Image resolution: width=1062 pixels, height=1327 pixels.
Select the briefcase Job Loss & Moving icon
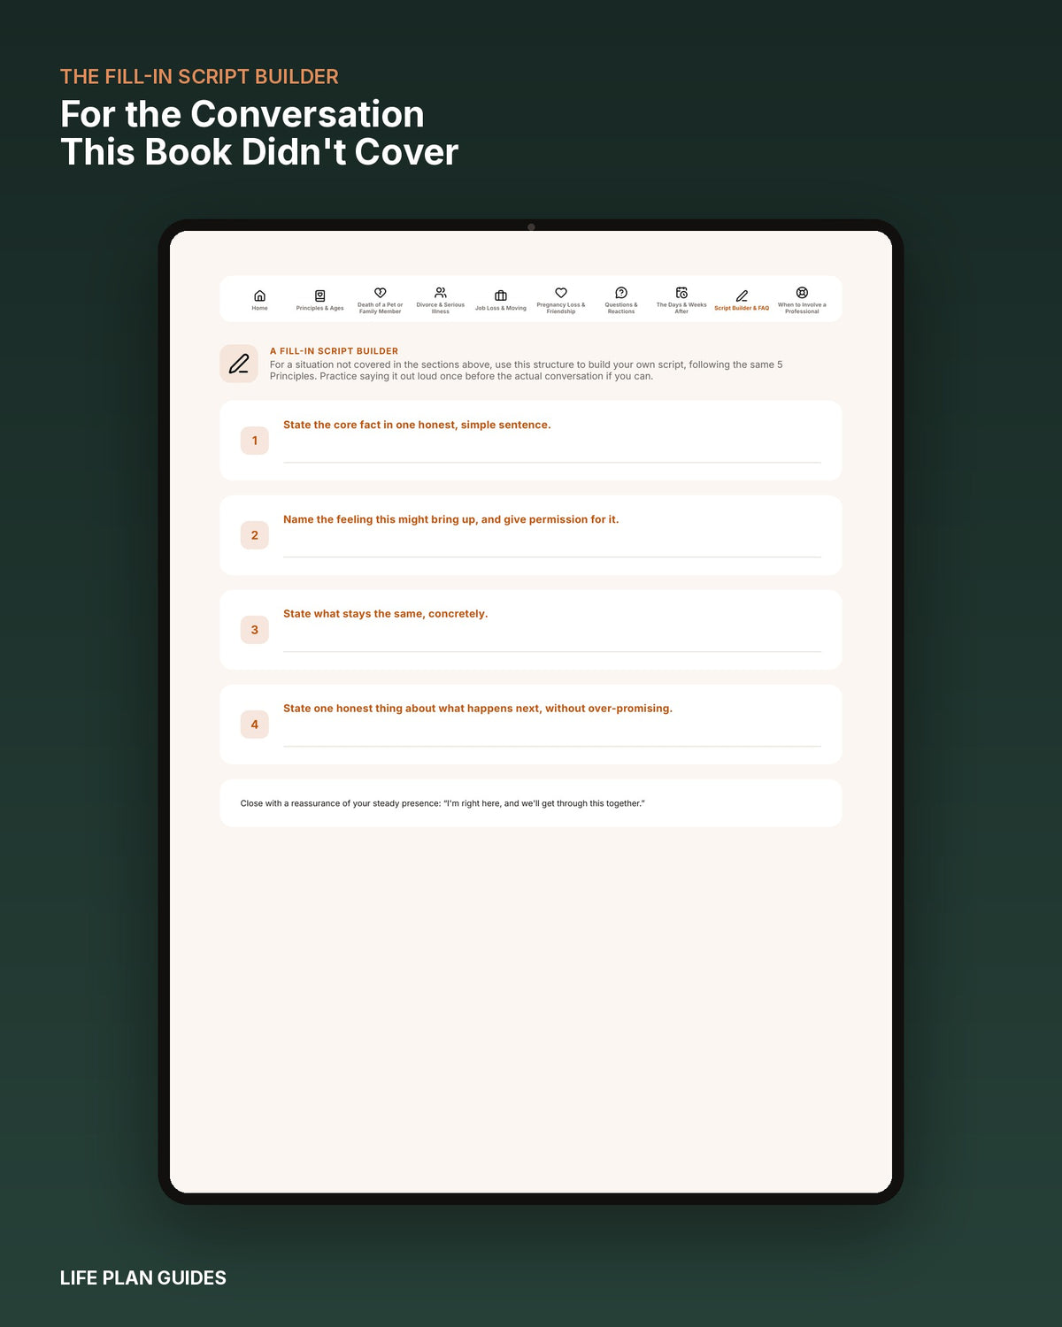[500, 295]
